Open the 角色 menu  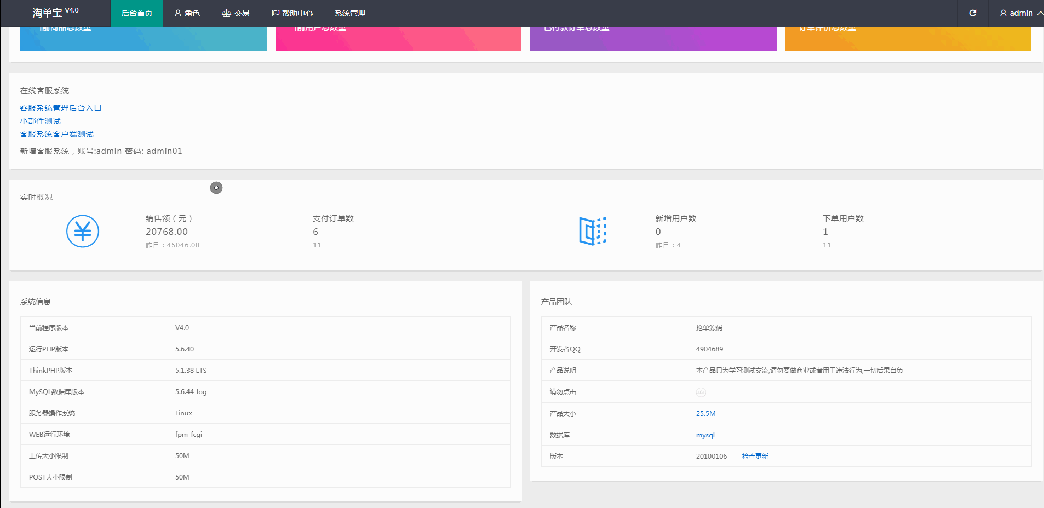[x=187, y=13]
